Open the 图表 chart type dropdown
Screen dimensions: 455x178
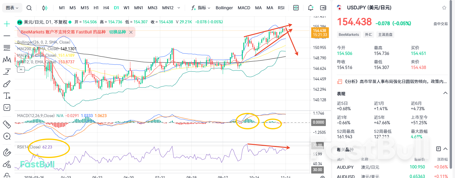(x=12, y=8)
